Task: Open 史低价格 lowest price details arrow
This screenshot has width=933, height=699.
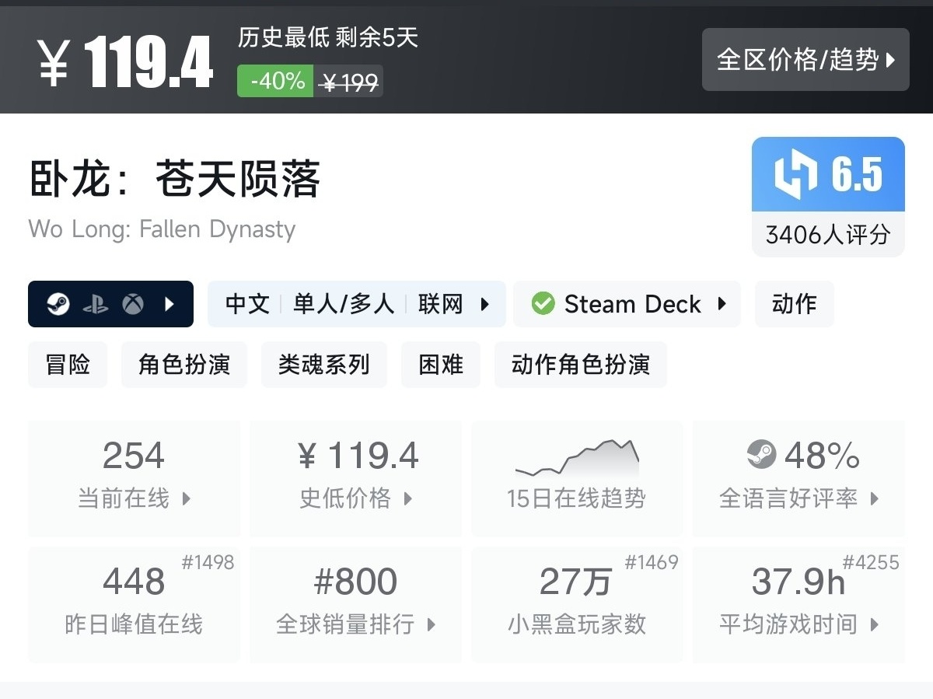Action: point(407,498)
